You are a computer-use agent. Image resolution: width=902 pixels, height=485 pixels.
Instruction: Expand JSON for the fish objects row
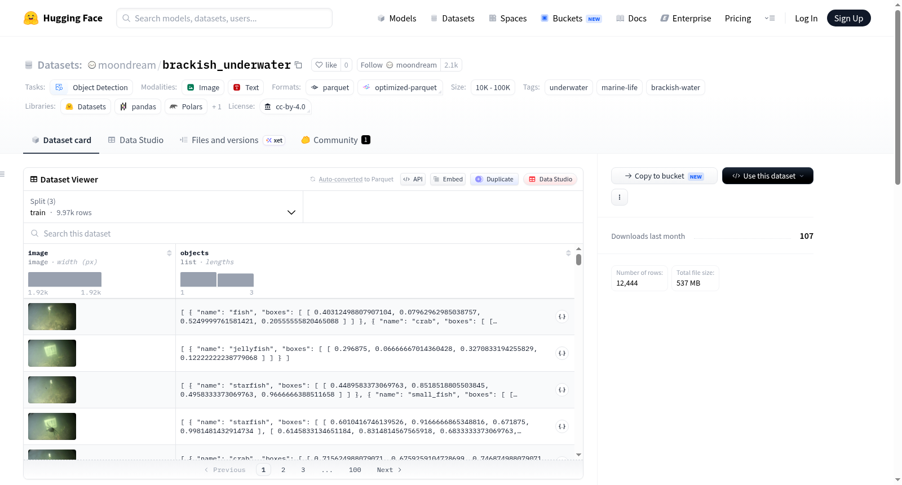(562, 317)
